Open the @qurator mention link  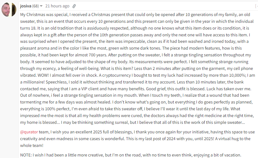[29, 132]
